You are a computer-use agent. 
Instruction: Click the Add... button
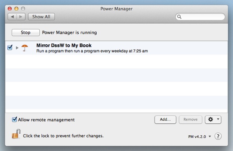click(x=165, y=120)
